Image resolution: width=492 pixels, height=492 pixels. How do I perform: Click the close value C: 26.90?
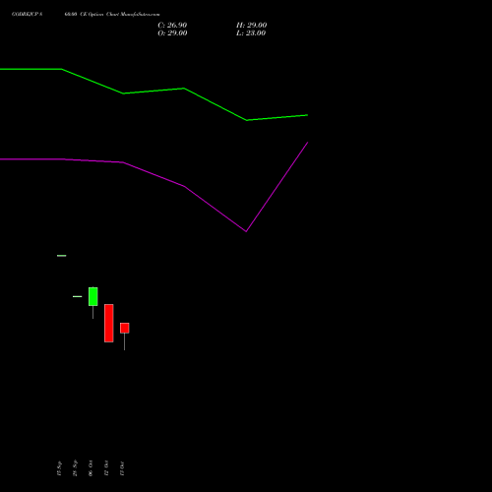[x=172, y=25]
